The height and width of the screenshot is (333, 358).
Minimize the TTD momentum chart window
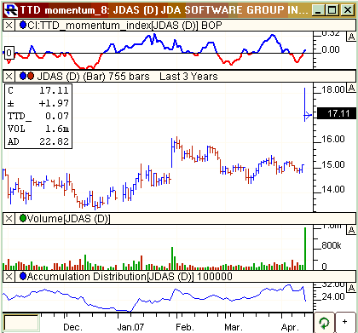[x=318, y=10]
